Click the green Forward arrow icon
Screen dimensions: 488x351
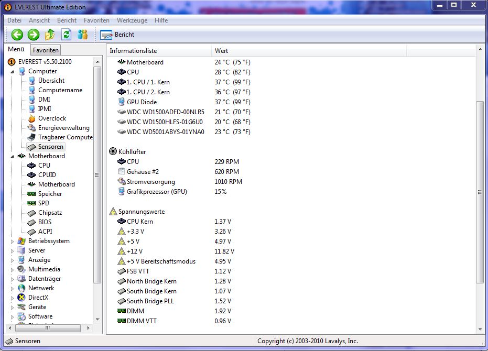coord(34,35)
